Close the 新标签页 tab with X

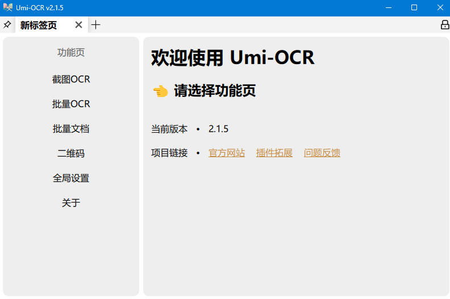(79, 25)
